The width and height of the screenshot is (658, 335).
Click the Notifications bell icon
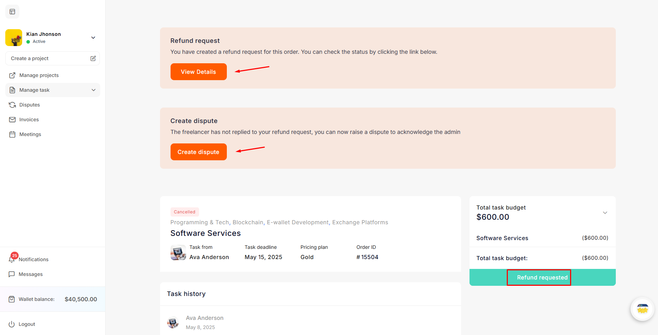click(12, 259)
